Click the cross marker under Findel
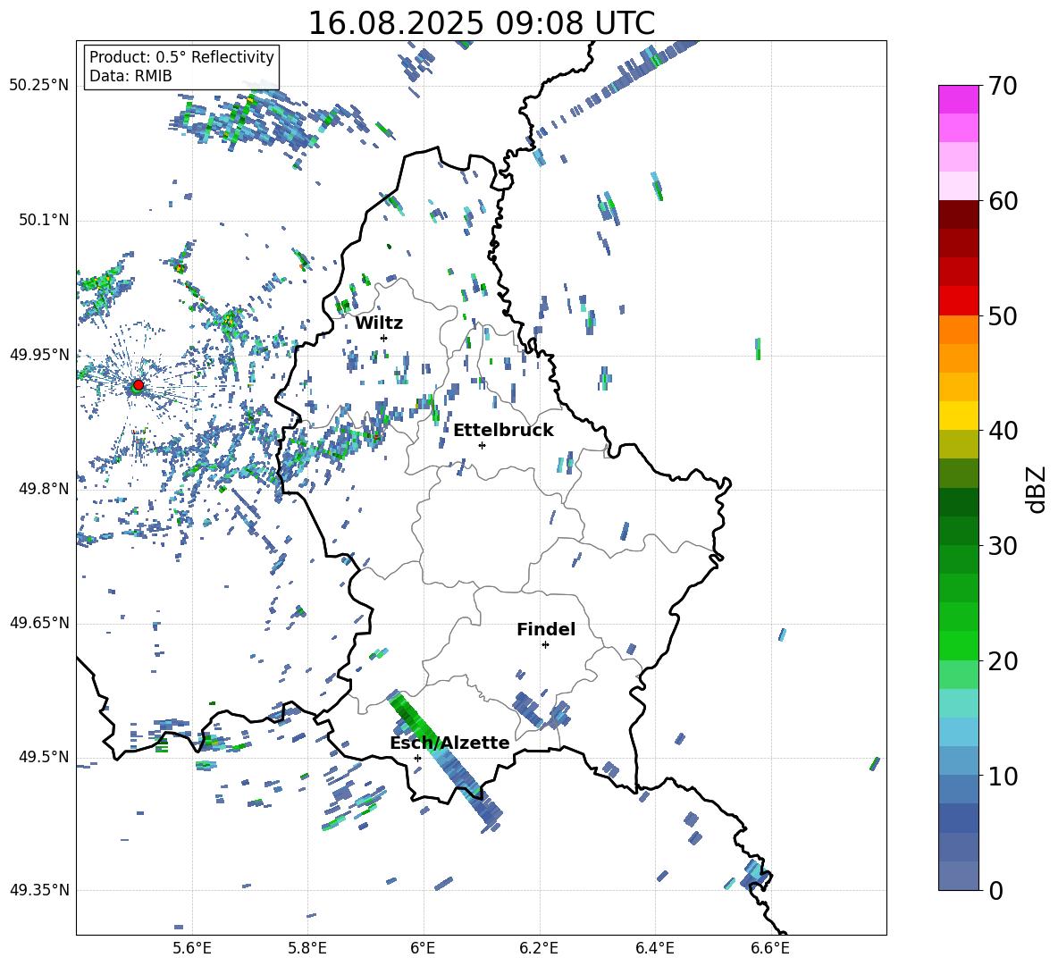This screenshot has height=966, width=1058. coord(545,645)
